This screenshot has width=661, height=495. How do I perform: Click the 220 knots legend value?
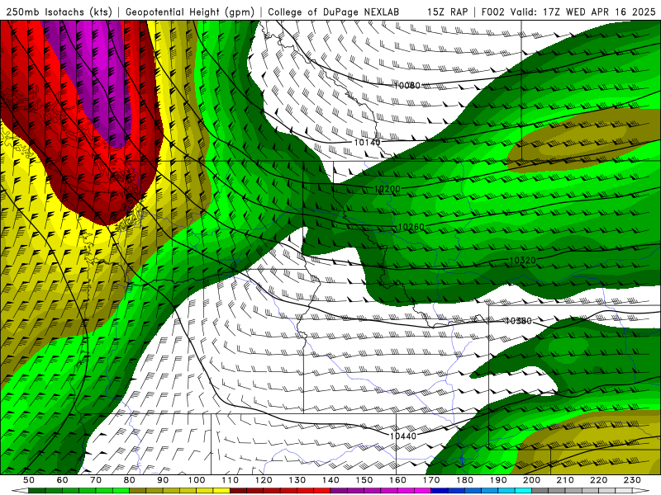[599, 480]
